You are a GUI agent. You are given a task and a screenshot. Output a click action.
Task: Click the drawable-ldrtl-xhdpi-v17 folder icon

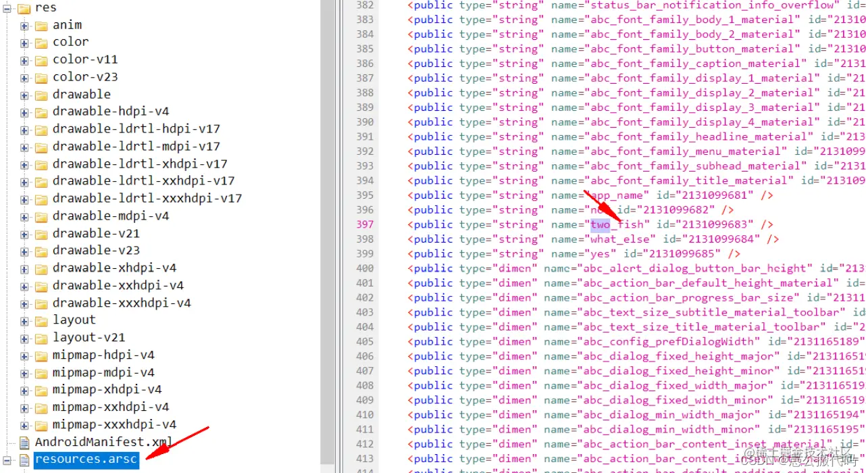(41, 165)
